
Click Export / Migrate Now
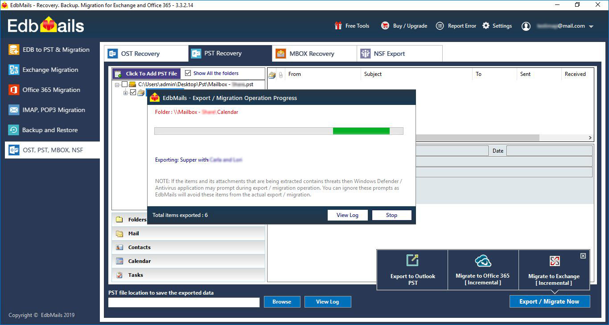click(x=549, y=301)
